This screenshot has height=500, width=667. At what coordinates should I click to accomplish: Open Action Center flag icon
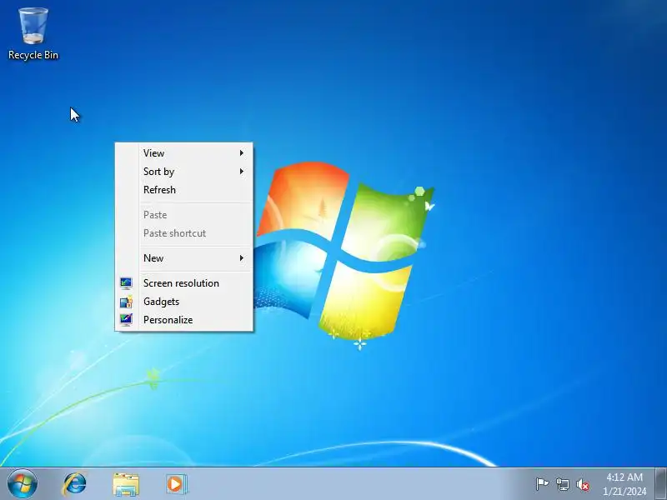tap(542, 484)
